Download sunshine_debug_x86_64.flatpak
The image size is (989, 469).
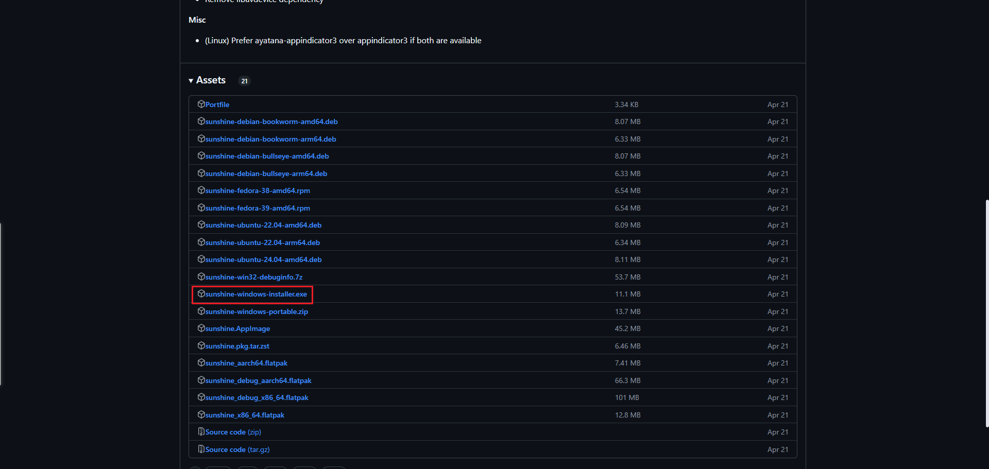(257, 397)
